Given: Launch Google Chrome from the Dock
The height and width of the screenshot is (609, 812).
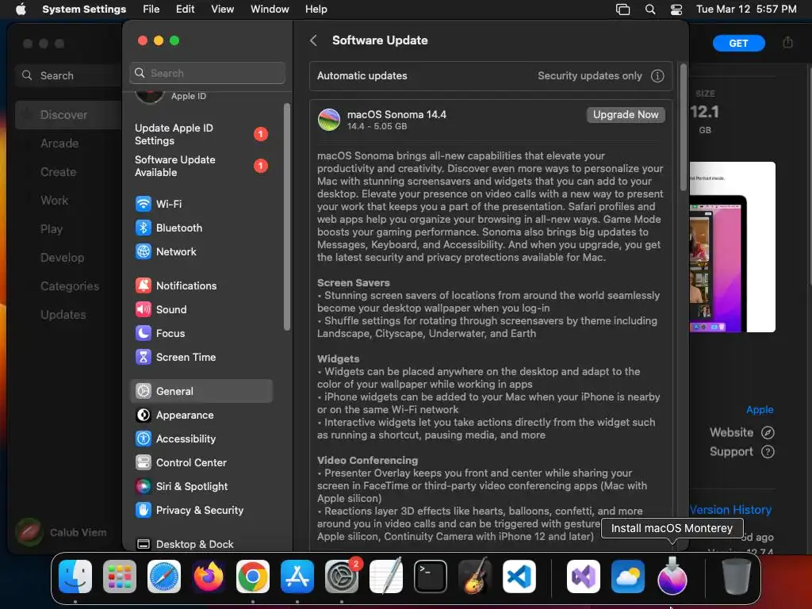Looking at the screenshot, I should point(253,576).
